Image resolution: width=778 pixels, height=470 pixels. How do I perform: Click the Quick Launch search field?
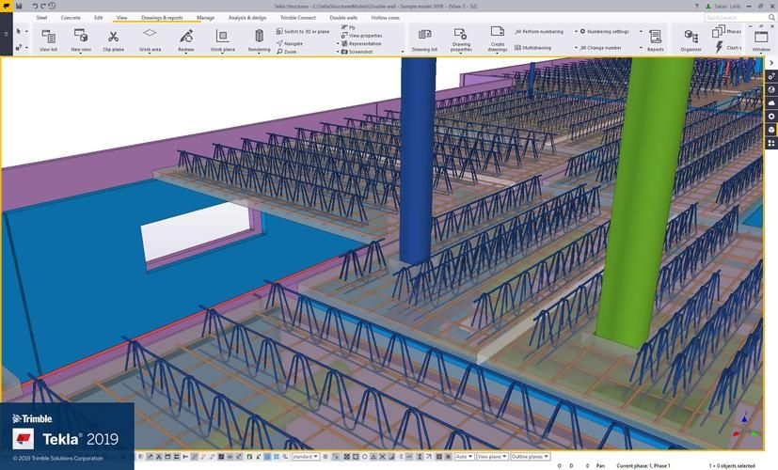[734, 17]
